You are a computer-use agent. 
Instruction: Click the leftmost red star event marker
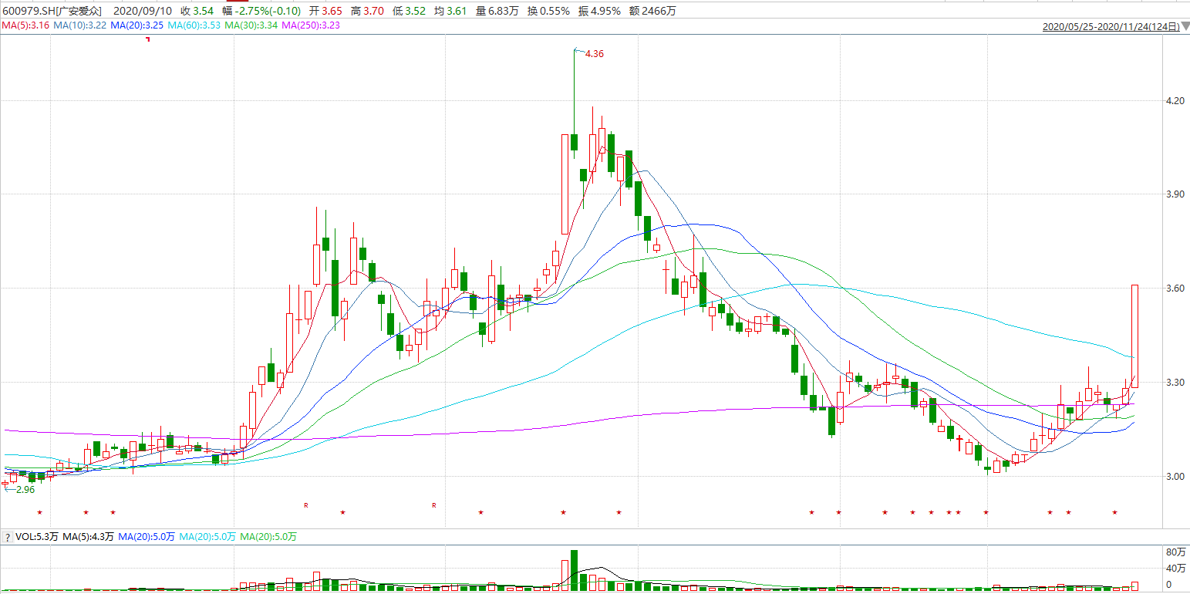pyautogui.click(x=39, y=512)
